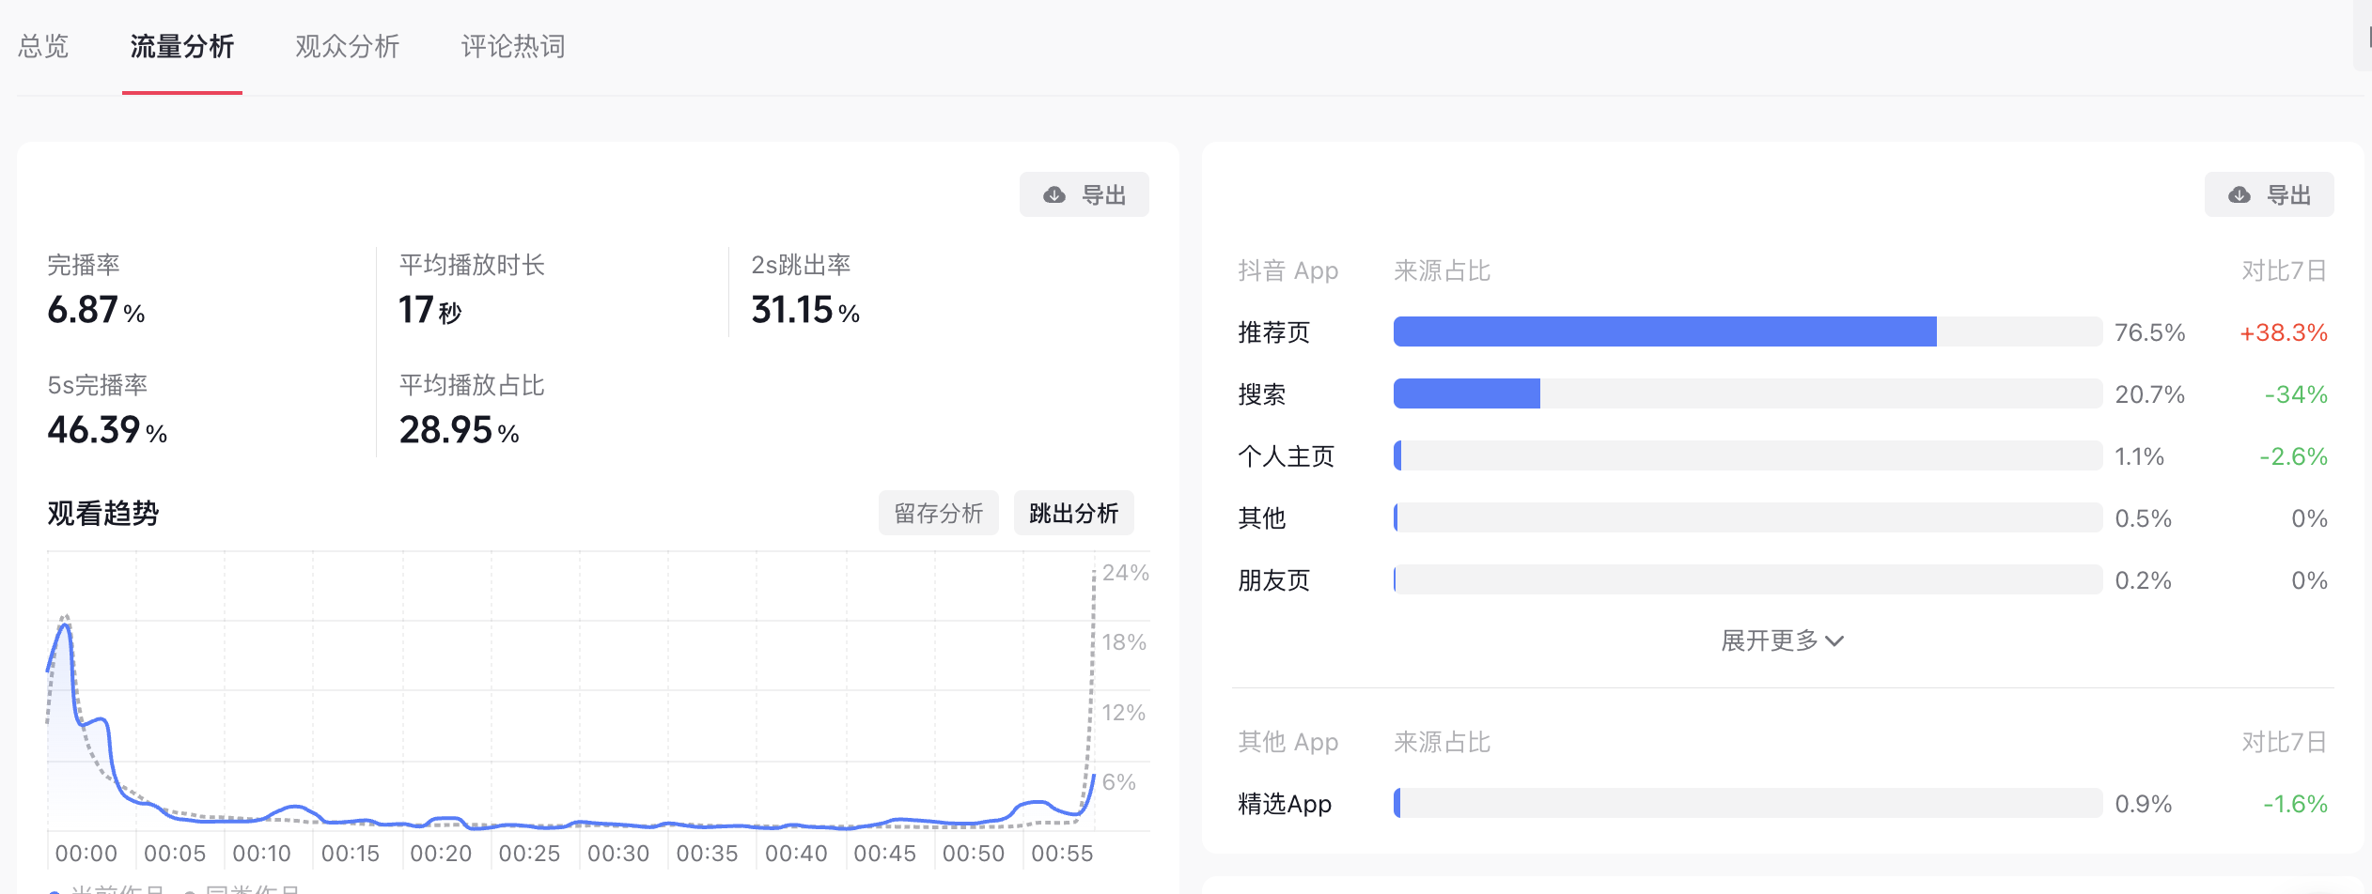Click the 5s完播率 46.39% metric

(108, 410)
